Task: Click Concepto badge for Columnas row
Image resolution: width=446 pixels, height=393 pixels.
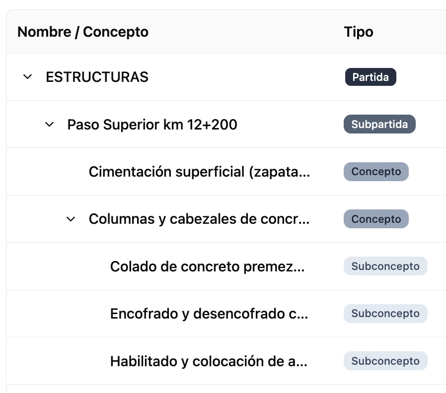Action: pos(376,219)
